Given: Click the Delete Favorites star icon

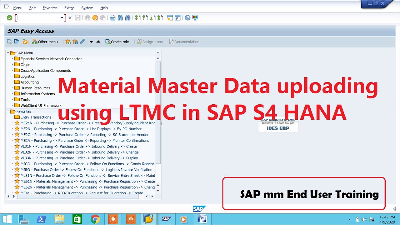Looking at the screenshot, I should 75,42.
